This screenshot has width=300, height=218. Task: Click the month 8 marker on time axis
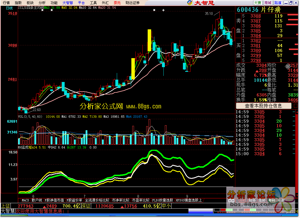click(x=138, y=196)
